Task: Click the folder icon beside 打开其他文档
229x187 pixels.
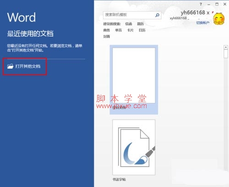Action: (10, 66)
